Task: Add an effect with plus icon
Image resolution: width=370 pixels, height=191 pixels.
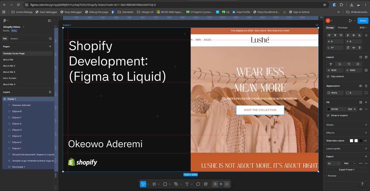Action: click(366, 133)
